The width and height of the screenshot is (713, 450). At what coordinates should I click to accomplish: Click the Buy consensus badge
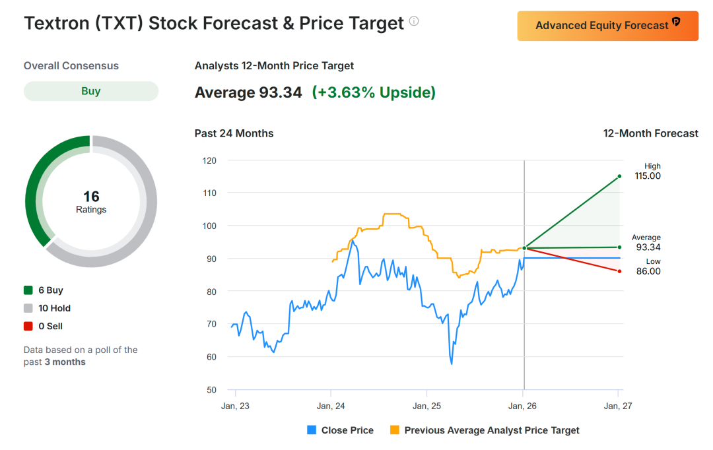click(x=91, y=91)
